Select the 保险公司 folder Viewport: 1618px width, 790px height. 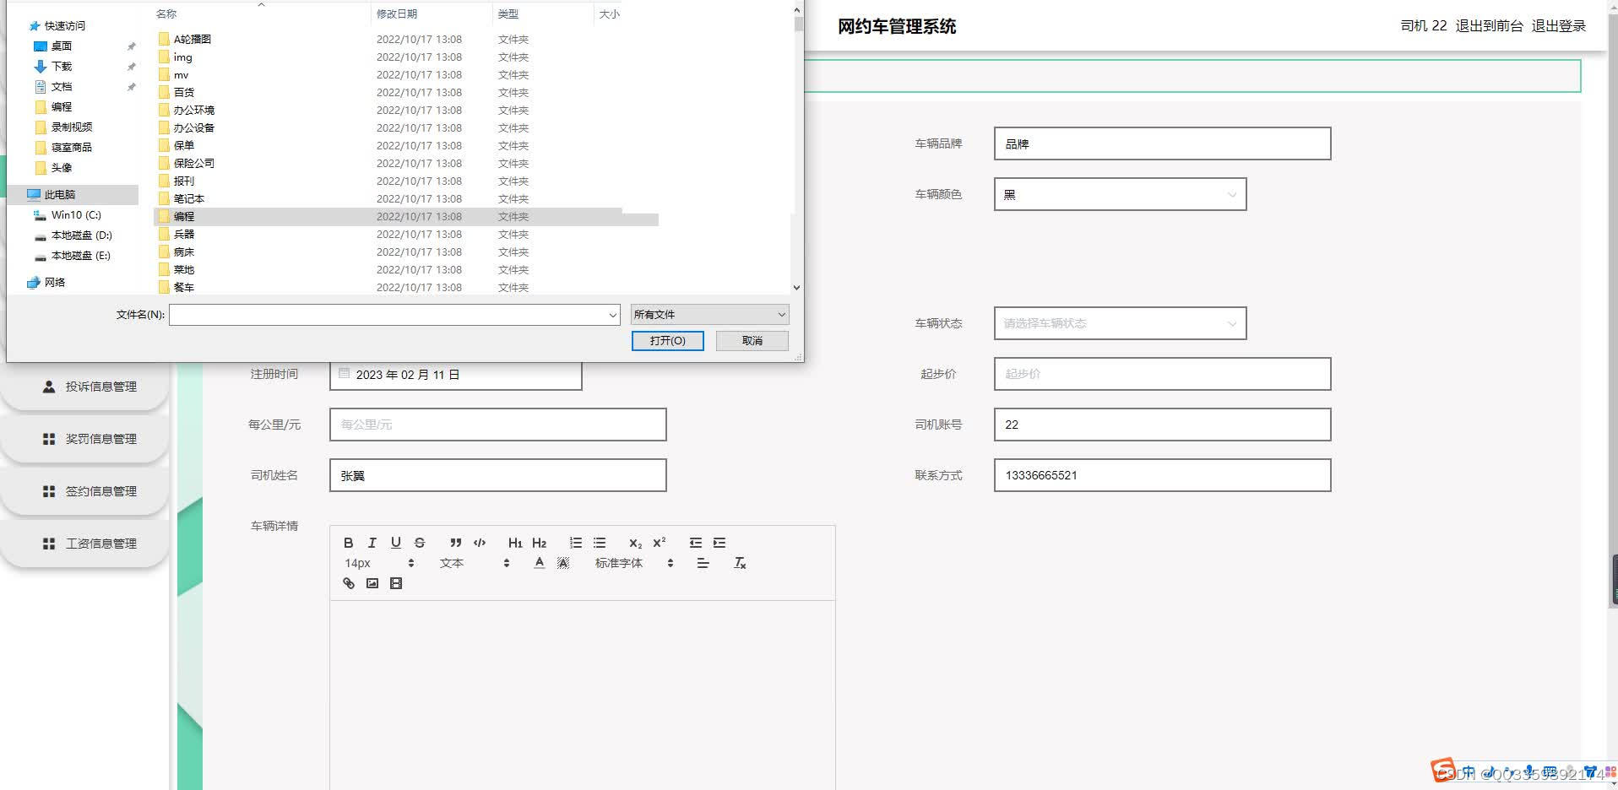pos(193,163)
